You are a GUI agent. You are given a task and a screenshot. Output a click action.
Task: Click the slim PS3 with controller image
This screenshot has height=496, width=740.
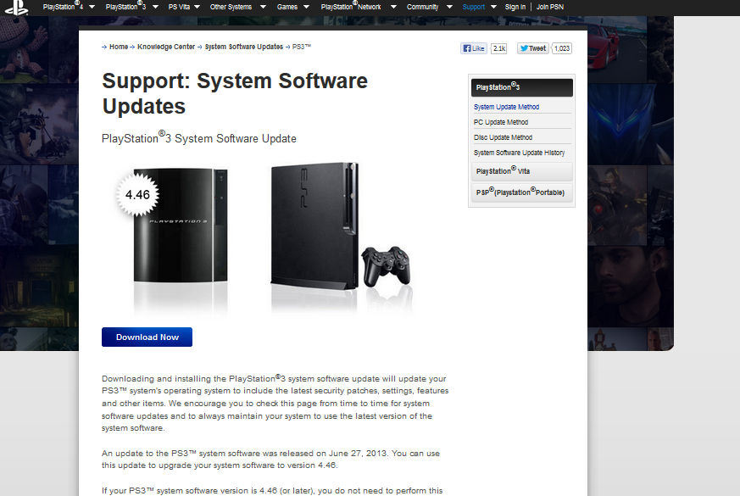[x=341, y=226]
